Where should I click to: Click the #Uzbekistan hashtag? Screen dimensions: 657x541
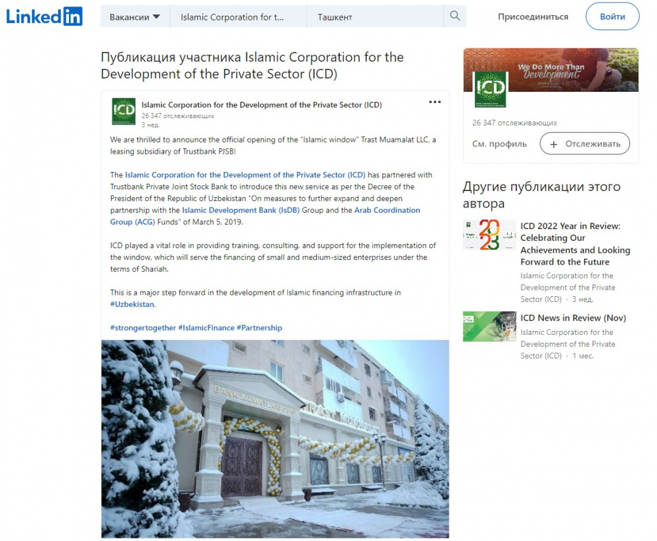point(133,305)
